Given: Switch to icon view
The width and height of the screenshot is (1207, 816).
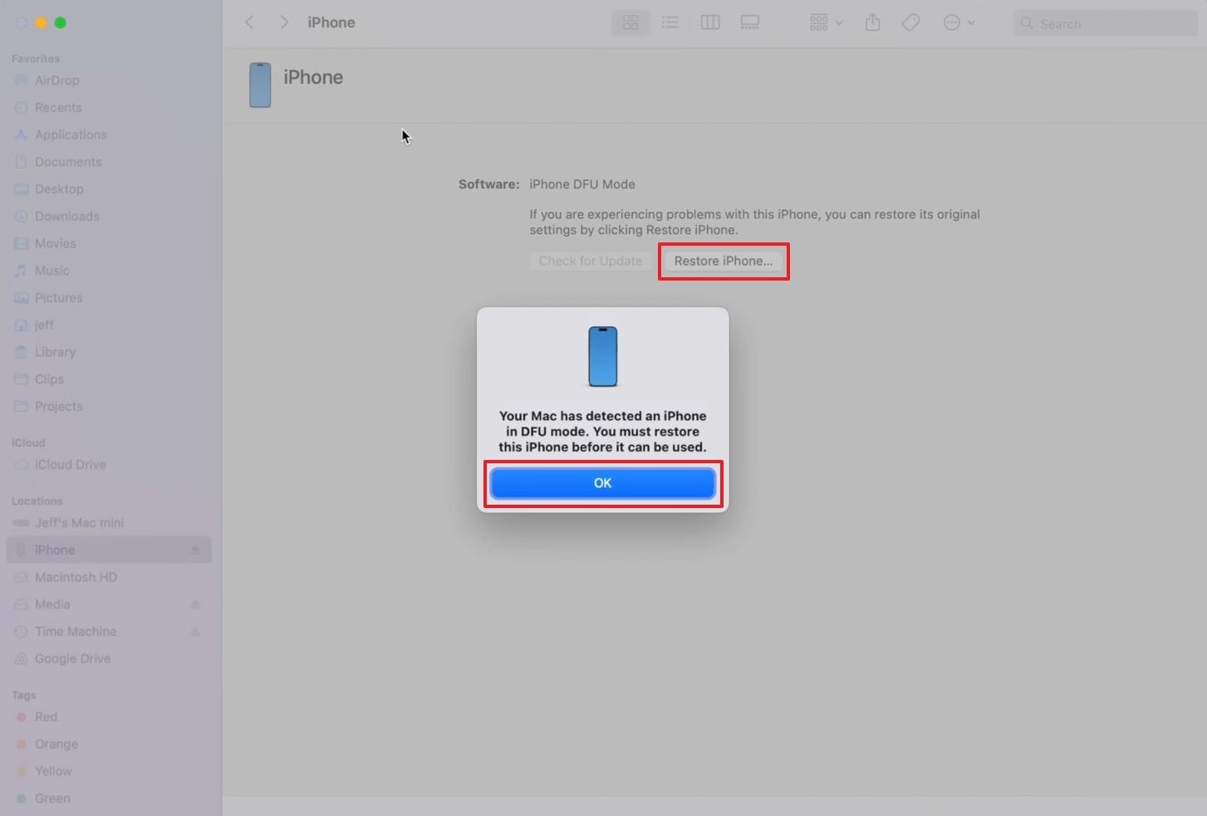Looking at the screenshot, I should pyautogui.click(x=630, y=23).
